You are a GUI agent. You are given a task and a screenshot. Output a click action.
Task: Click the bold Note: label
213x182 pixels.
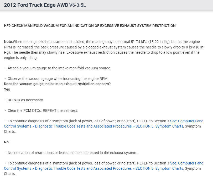(x=8, y=42)
